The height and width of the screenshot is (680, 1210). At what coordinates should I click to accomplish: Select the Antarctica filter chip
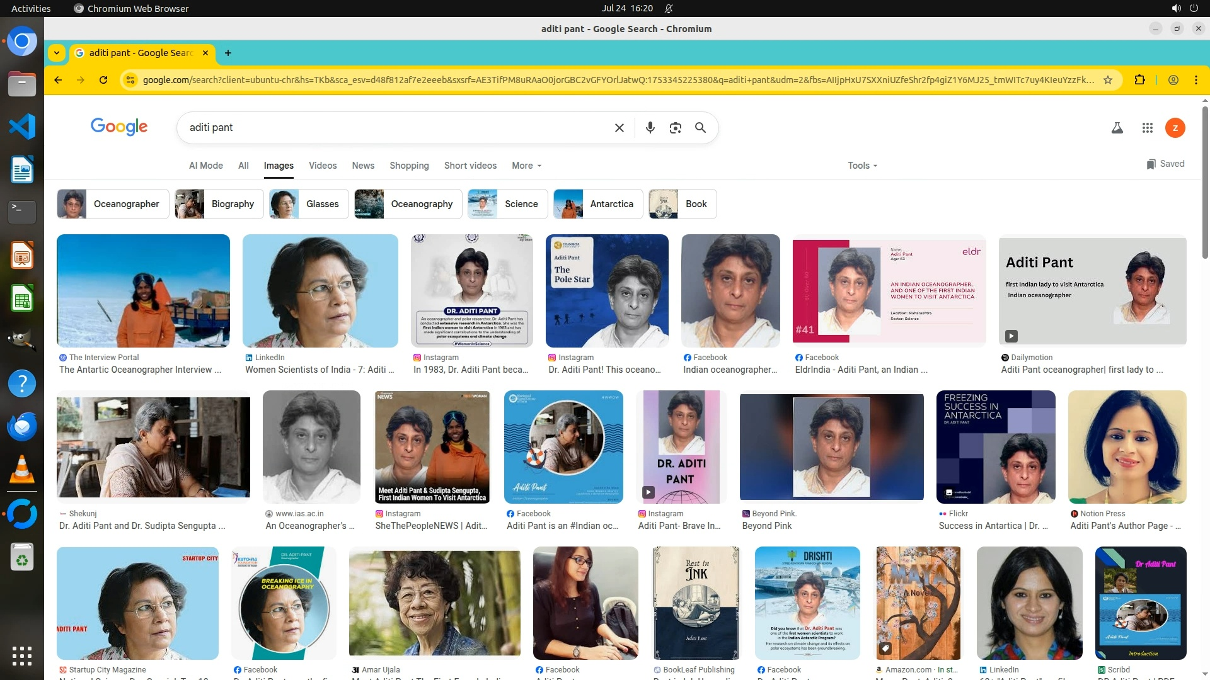point(597,204)
